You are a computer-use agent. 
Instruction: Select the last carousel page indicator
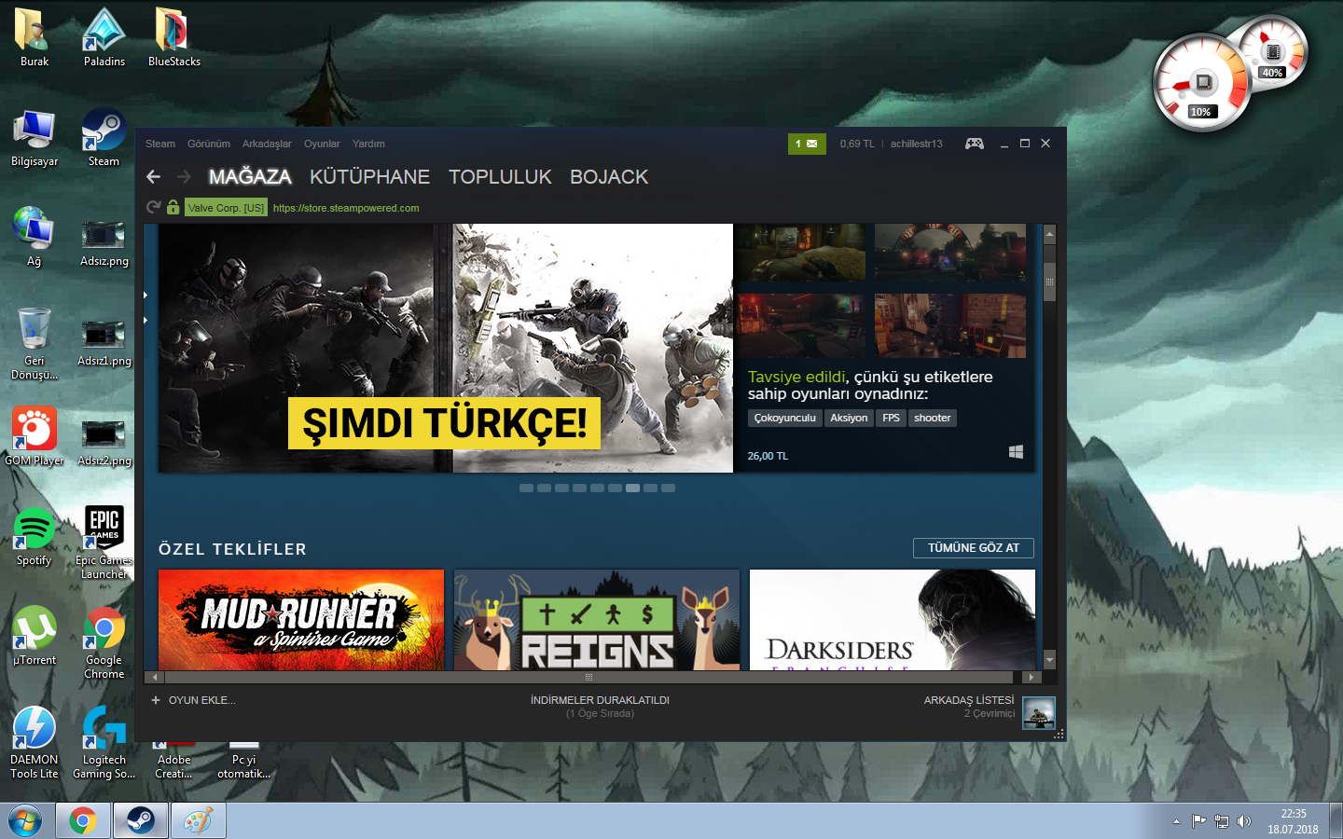(x=668, y=488)
